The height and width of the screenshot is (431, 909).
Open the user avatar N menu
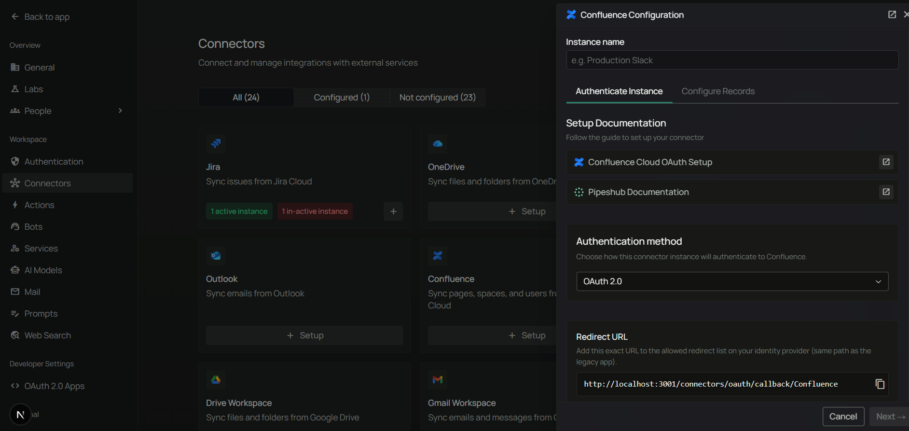pyautogui.click(x=20, y=414)
